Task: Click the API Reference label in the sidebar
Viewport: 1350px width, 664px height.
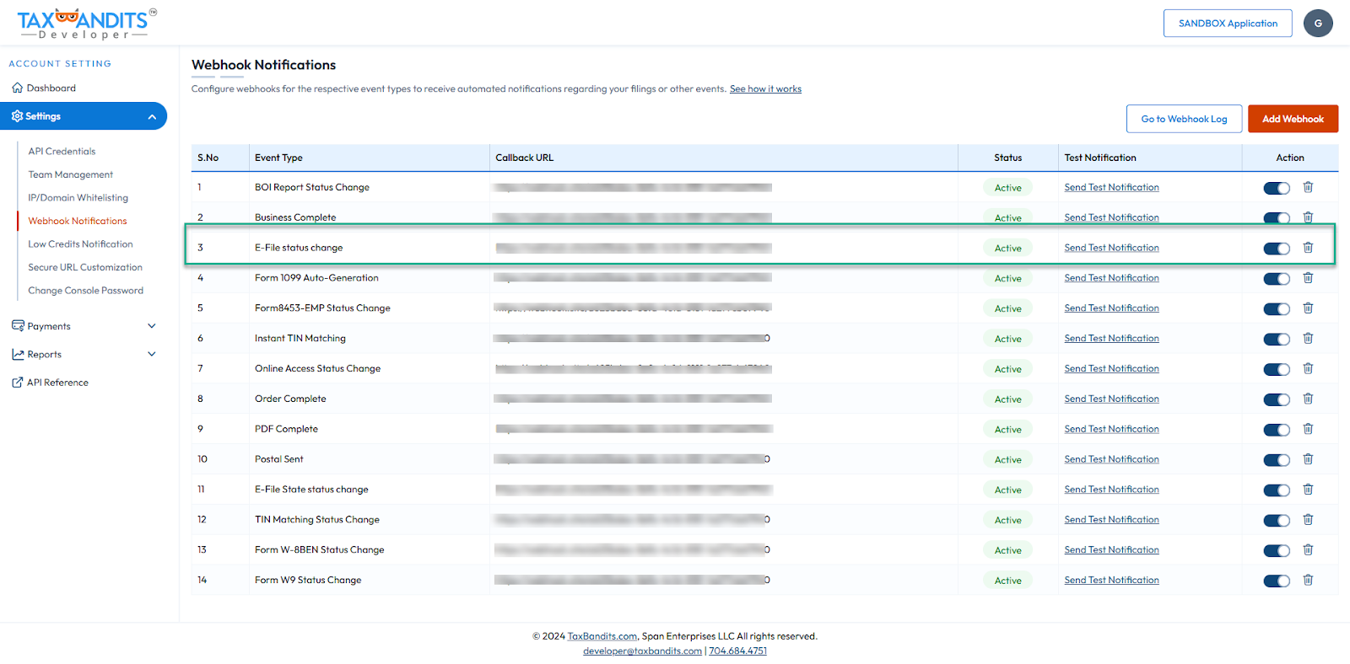Action: (57, 383)
